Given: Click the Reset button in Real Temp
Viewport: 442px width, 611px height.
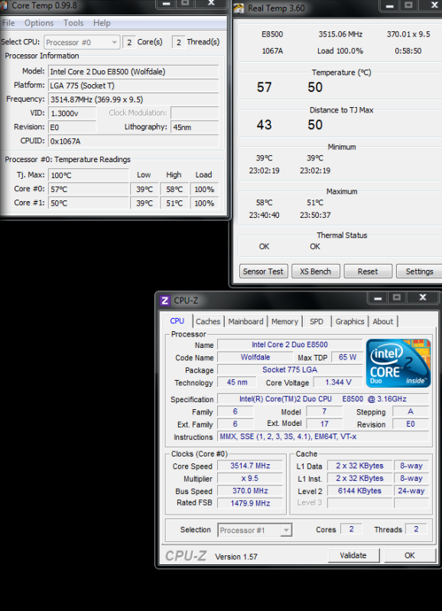Looking at the screenshot, I should [368, 271].
